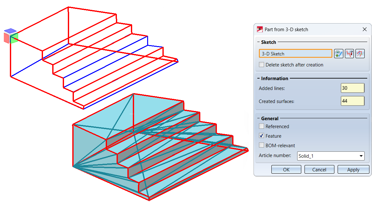
Task: Click the Created surfaces value field
Action: point(352,101)
